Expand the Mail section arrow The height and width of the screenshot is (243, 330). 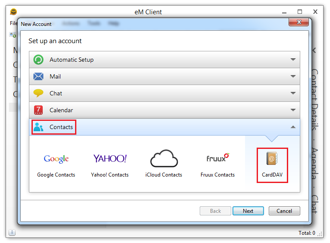(x=293, y=76)
